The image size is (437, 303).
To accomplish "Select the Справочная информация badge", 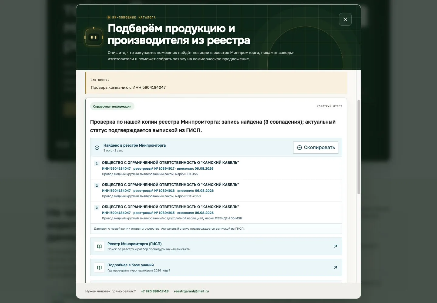I will (x=112, y=106).
